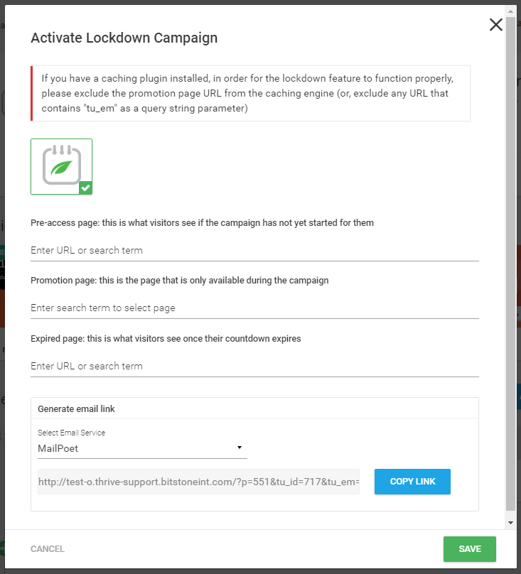The height and width of the screenshot is (574, 521).
Task: Save the lockdown campaign settings
Action: click(470, 549)
